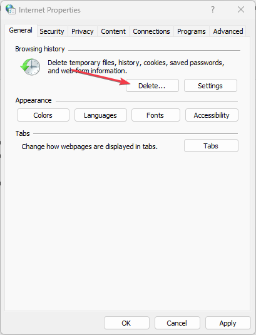Click the Internet Properties globe icon
The height and width of the screenshot is (335, 256).
coord(11,9)
